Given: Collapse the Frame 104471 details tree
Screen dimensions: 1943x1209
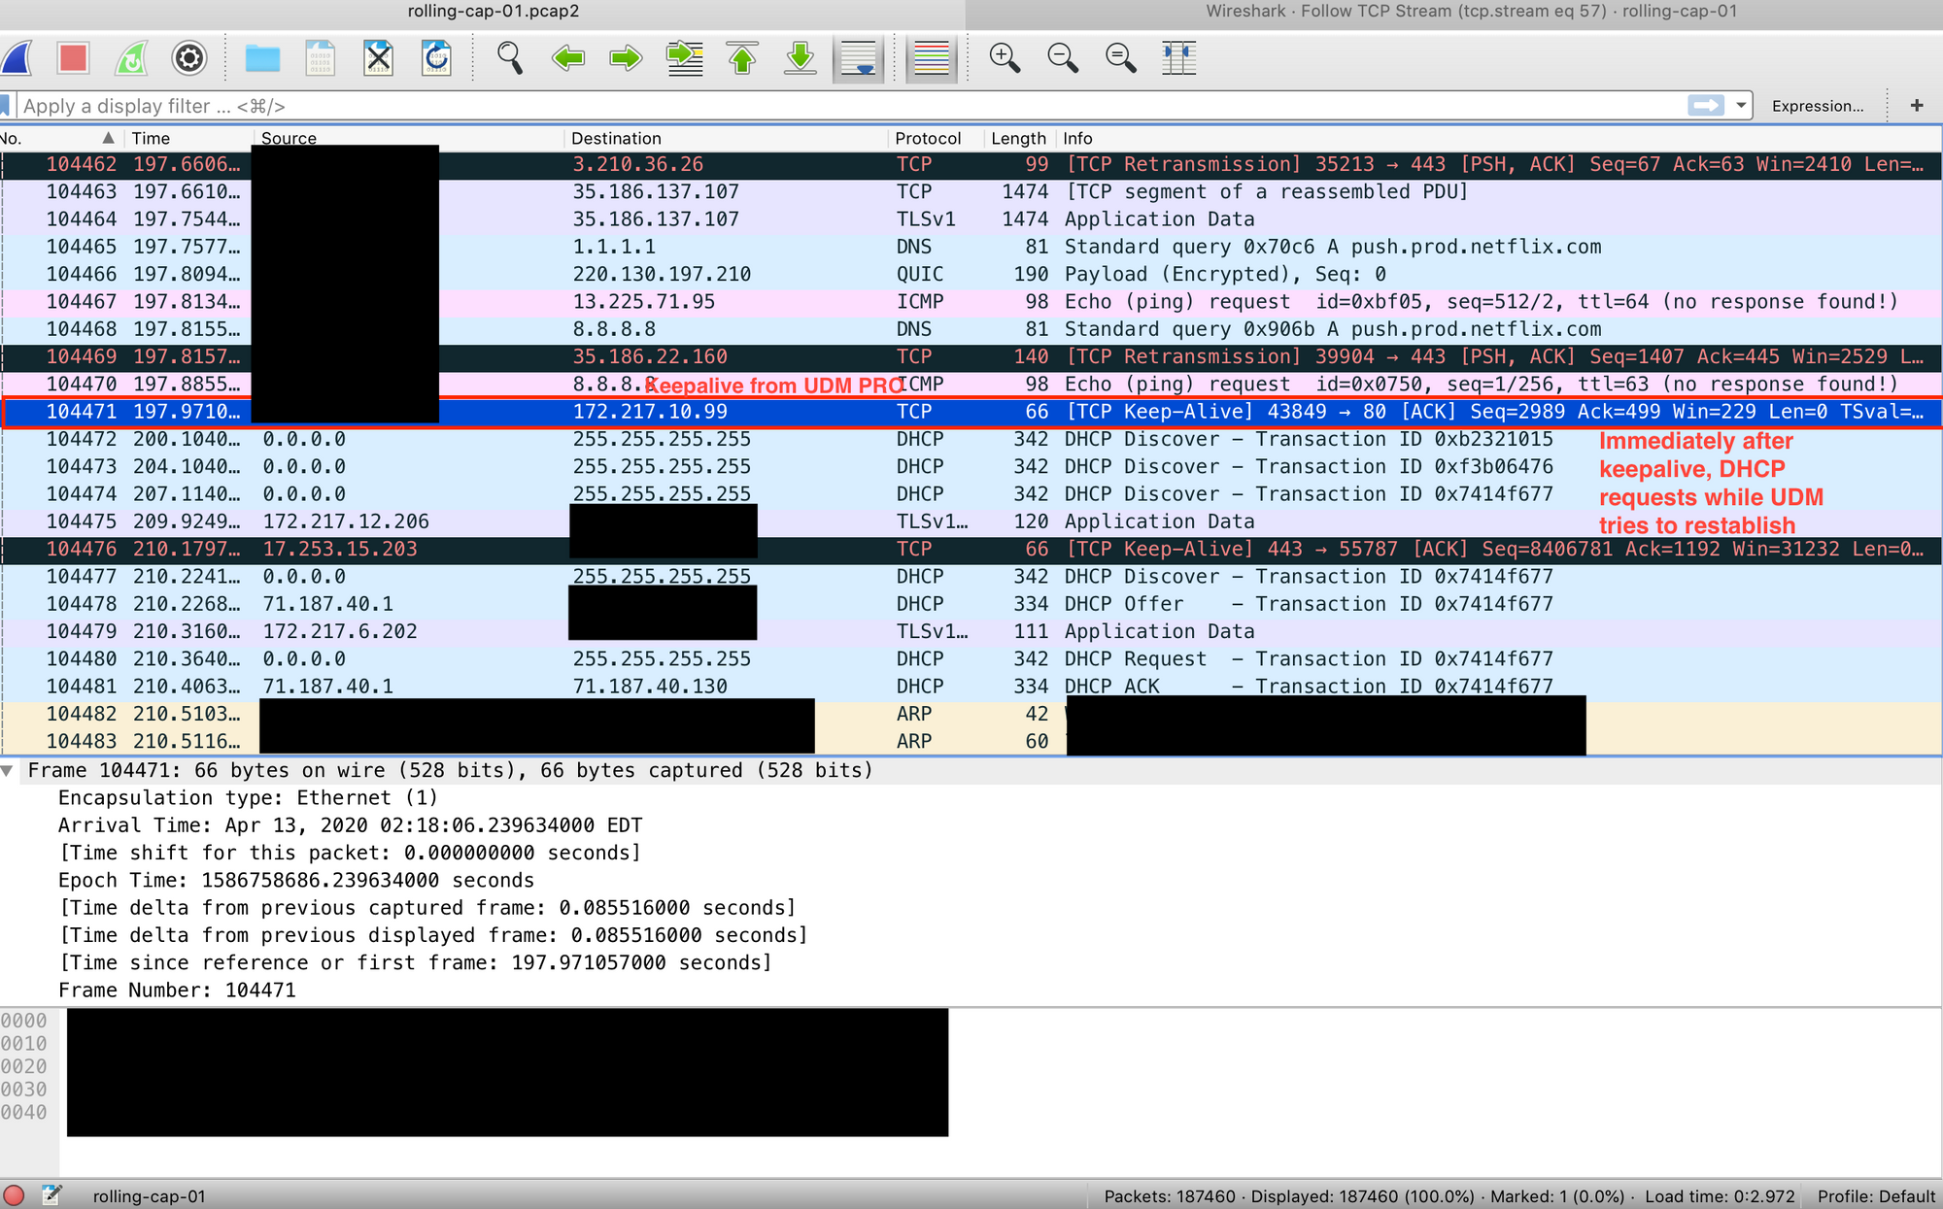Looking at the screenshot, I should pos(8,770).
